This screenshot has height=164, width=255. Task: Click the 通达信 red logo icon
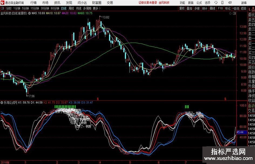(2, 3)
